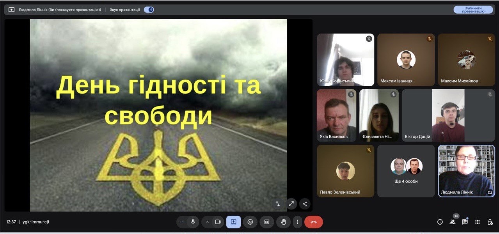Open audio settings dots next to microphone
Image resolution: width=499 pixels, height=234 pixels.
[182, 222]
